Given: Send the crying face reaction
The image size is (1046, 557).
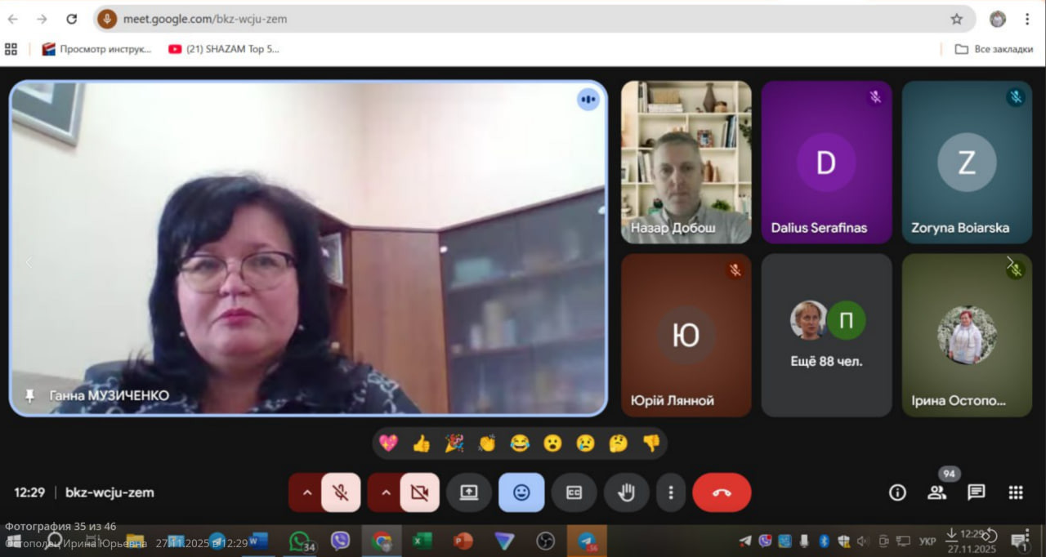Looking at the screenshot, I should (x=585, y=443).
